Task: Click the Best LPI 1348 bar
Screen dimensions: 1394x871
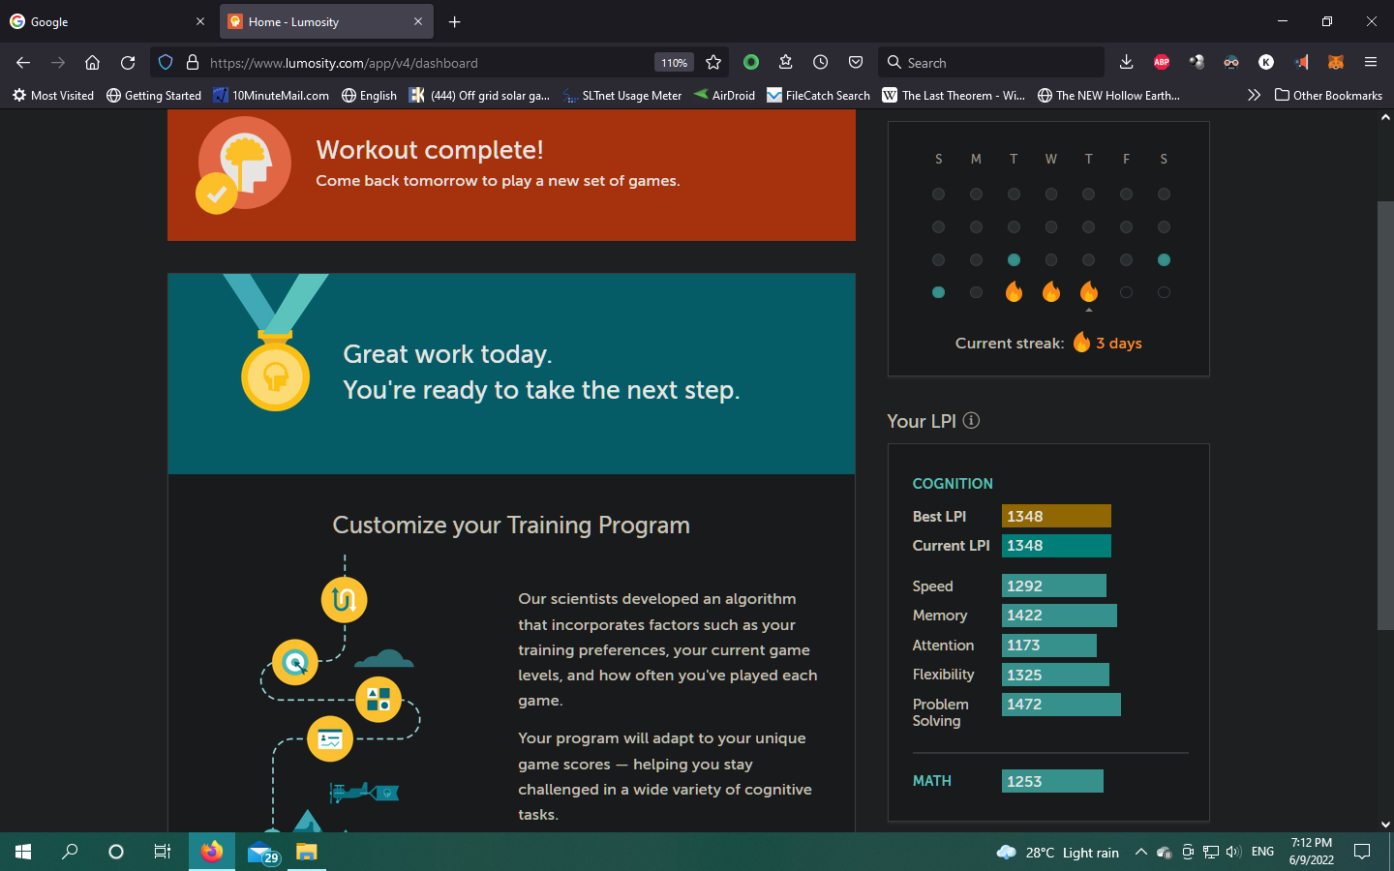Action: point(1056,516)
